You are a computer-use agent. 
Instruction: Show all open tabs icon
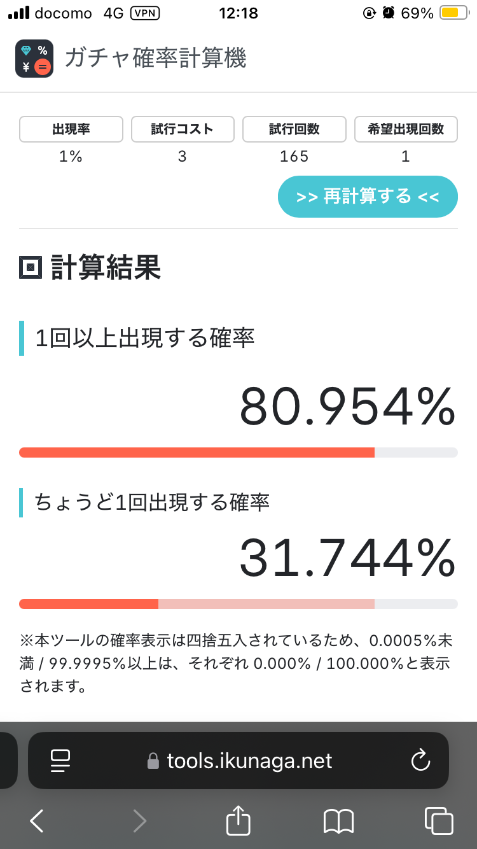(438, 821)
